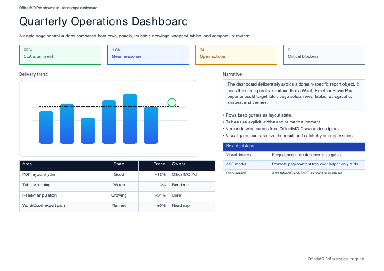This screenshot has height=271, width=384.
Task: Click the tallest bar in Delivery trend chart
Action: click(x=130, y=119)
